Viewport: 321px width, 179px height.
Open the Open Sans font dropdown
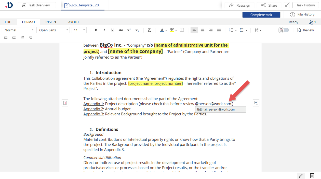click(x=53, y=30)
